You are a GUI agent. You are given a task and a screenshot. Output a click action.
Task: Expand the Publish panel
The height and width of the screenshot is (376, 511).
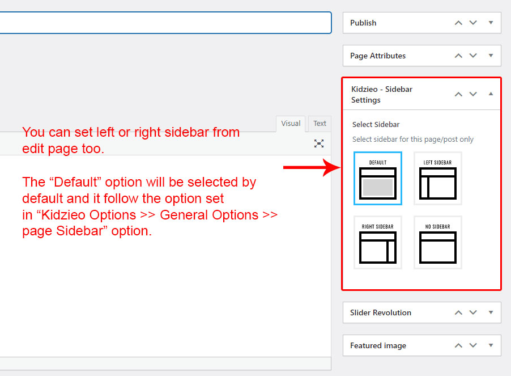click(491, 23)
